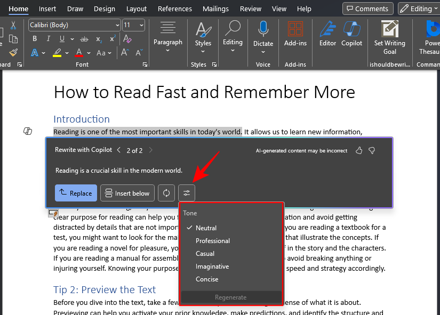Switch to the Design tab
This screenshot has width=440, height=315.
(x=105, y=9)
